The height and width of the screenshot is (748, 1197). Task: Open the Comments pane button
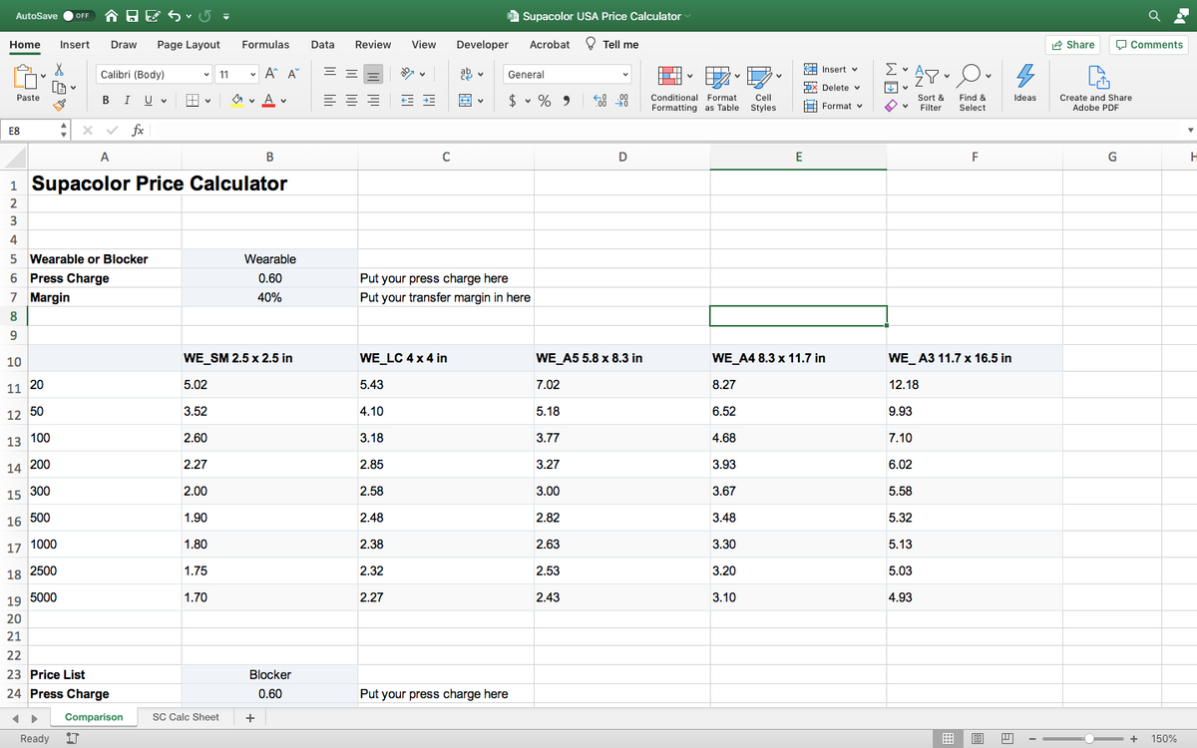[1149, 45]
